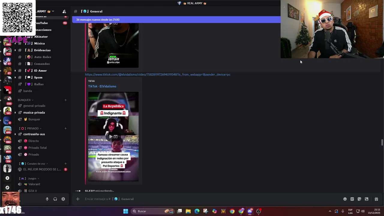384x216 pixels.
Task: Click the image icon next to stickers
Action: 367,199
